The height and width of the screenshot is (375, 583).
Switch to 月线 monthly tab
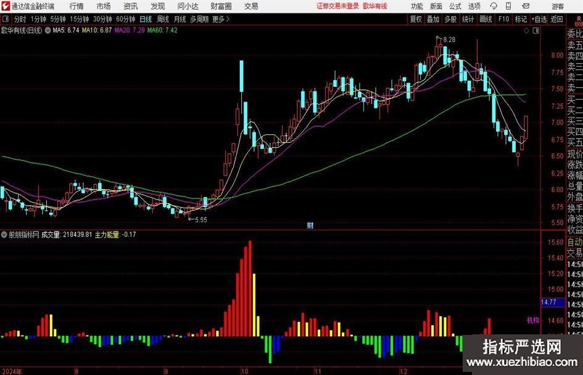click(180, 19)
